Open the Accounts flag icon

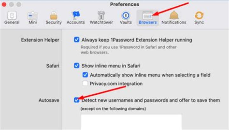click(76, 16)
